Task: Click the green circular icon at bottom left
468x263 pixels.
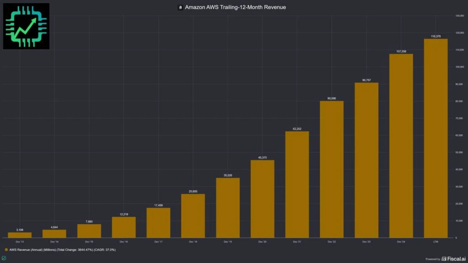Action: [4, 258]
